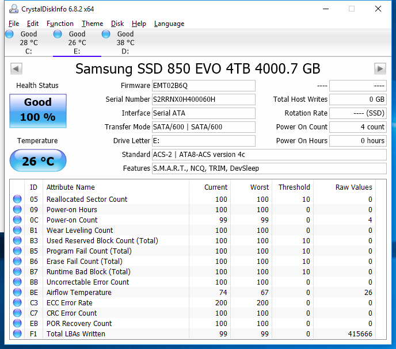Click status icon beside Airflow Temperature row

17,293
